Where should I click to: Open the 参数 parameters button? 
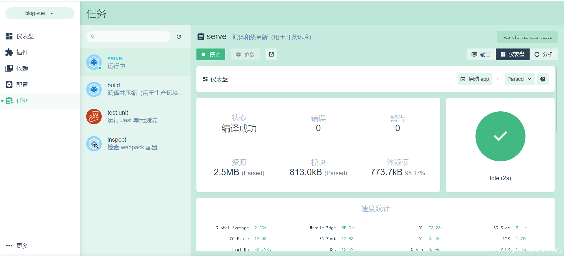click(x=245, y=54)
